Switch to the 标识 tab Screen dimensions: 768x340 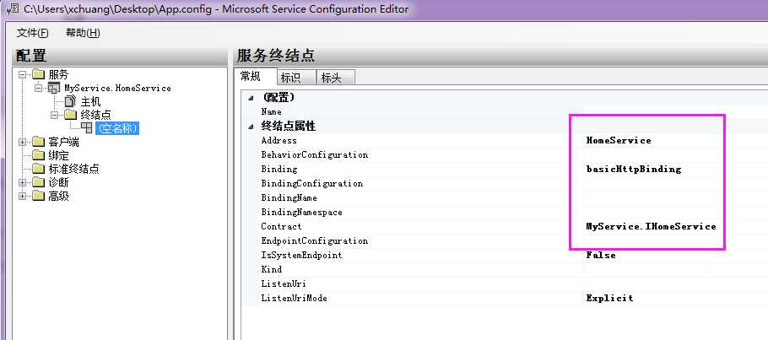click(289, 78)
